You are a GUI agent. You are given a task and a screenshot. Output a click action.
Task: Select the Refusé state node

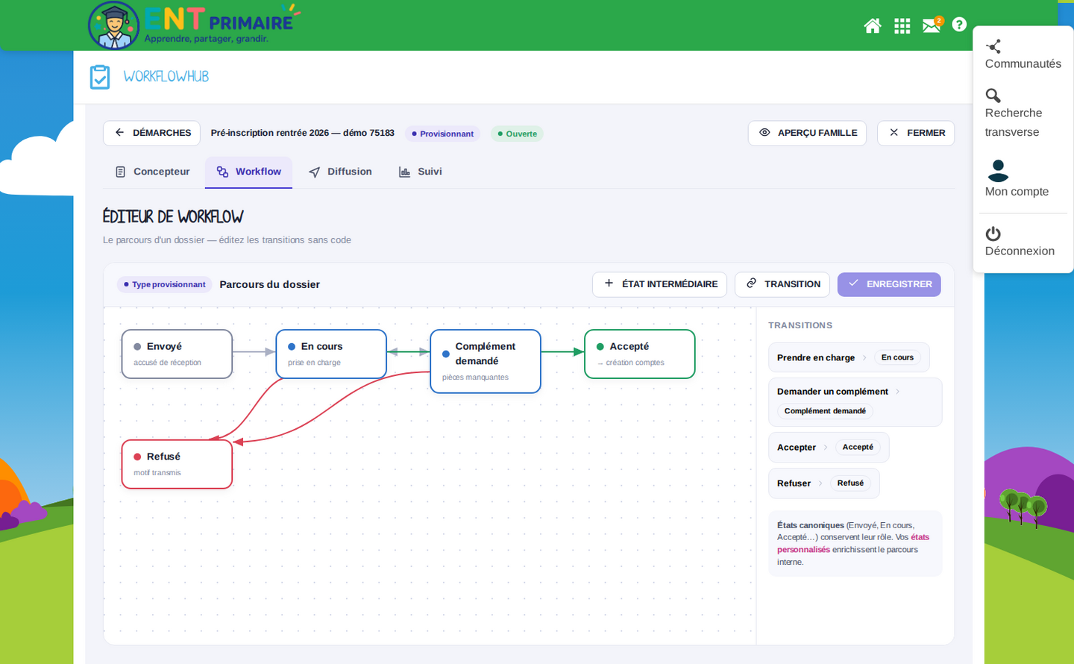coord(178,464)
